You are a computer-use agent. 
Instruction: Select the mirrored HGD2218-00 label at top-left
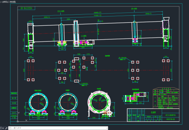(x=26, y=8)
